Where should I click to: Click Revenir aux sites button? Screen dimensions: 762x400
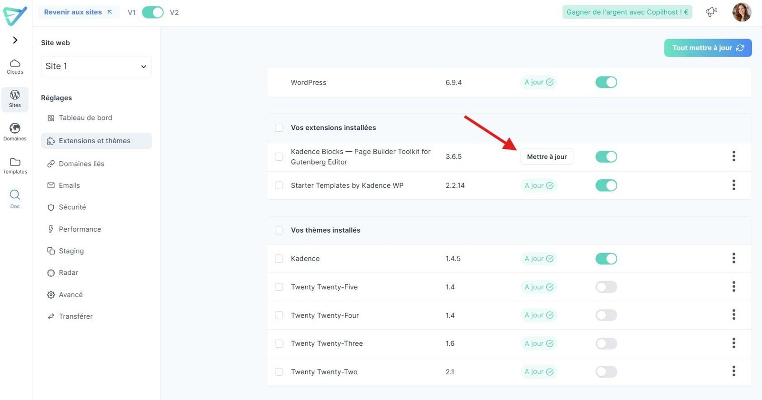(79, 12)
